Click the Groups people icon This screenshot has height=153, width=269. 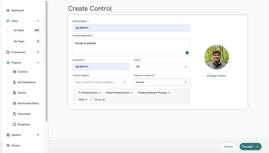click(8, 146)
